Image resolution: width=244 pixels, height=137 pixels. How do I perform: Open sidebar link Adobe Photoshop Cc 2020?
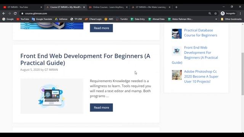[x=201, y=76]
